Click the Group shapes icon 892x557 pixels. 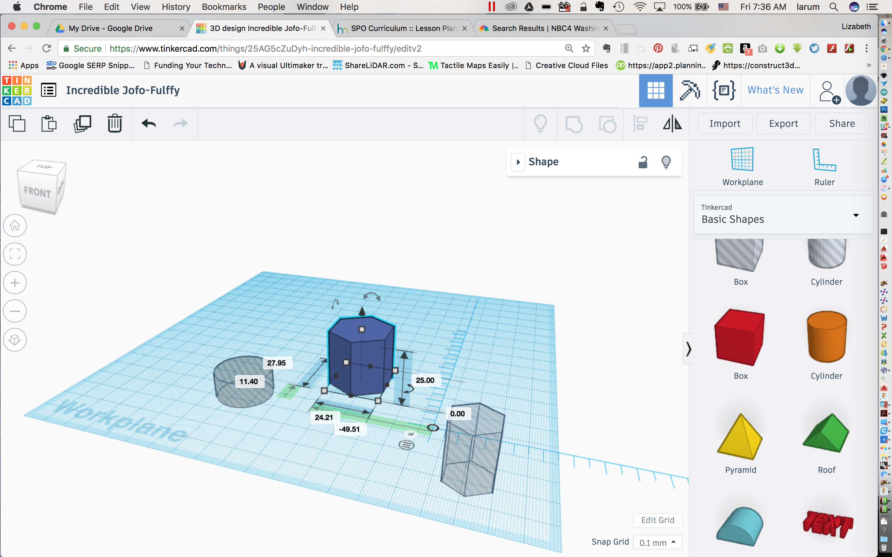[574, 124]
